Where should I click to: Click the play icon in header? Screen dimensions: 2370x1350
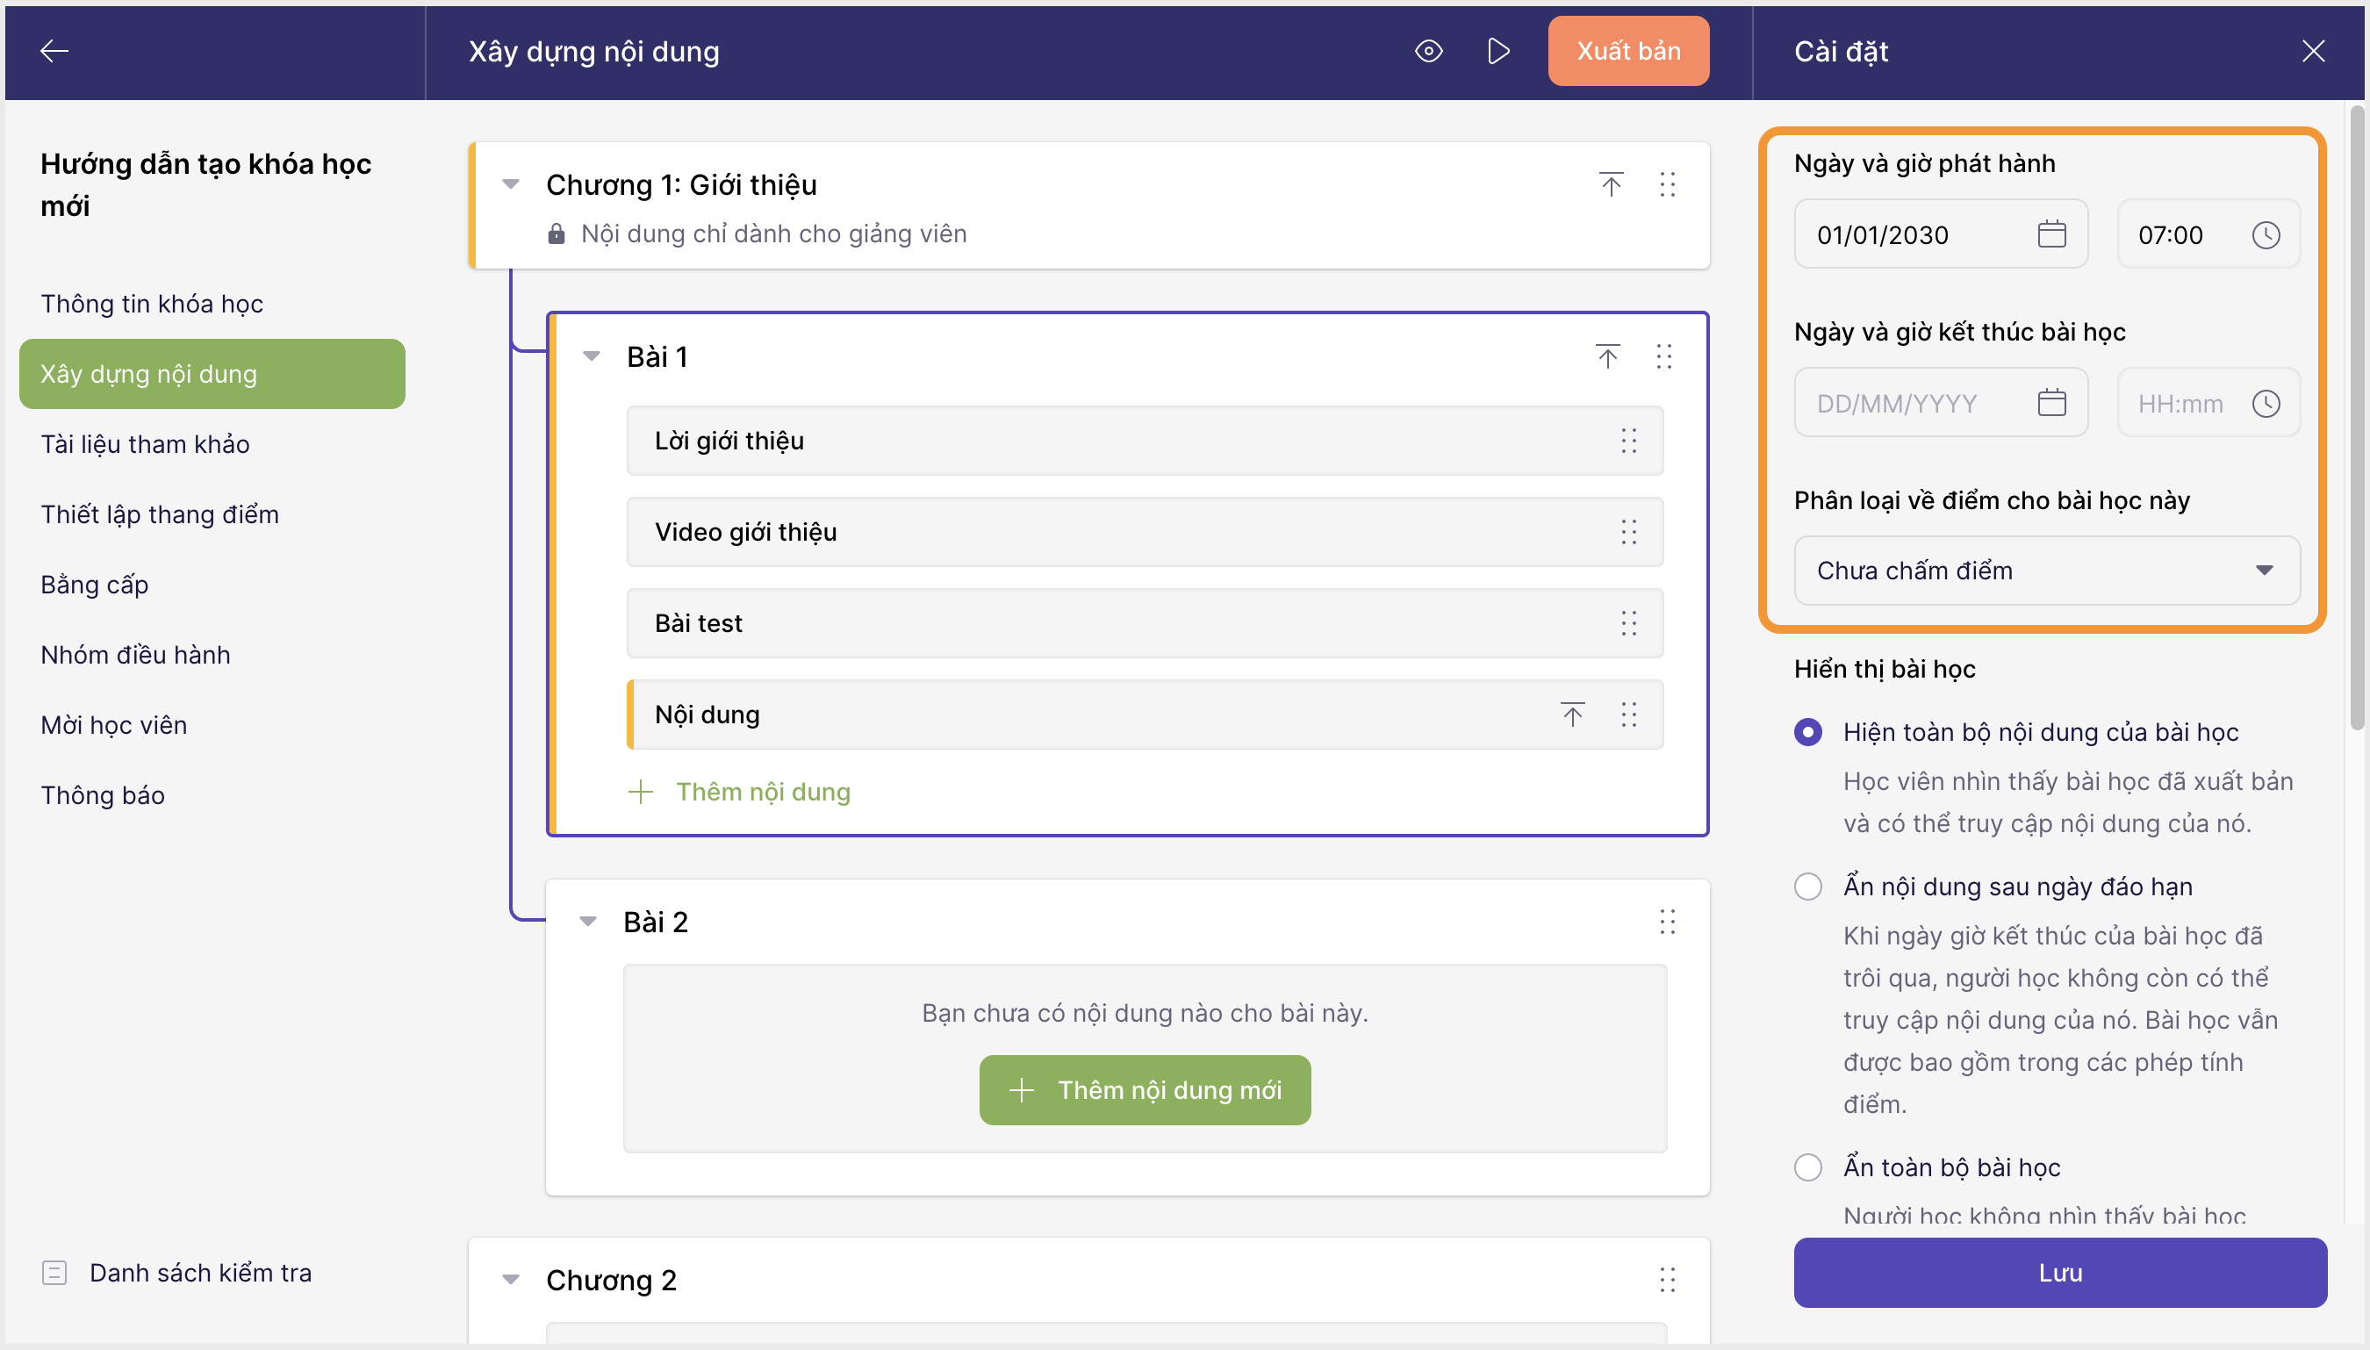click(x=1497, y=51)
